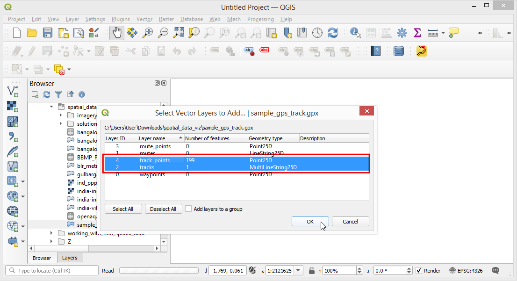Close the Select Vector Layers dialog

[x=366, y=111]
